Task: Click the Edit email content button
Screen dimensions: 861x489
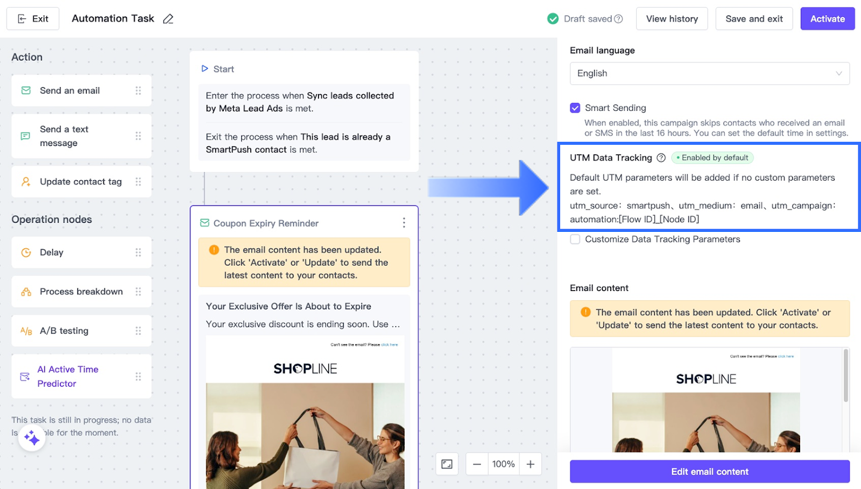Action: [x=709, y=471]
